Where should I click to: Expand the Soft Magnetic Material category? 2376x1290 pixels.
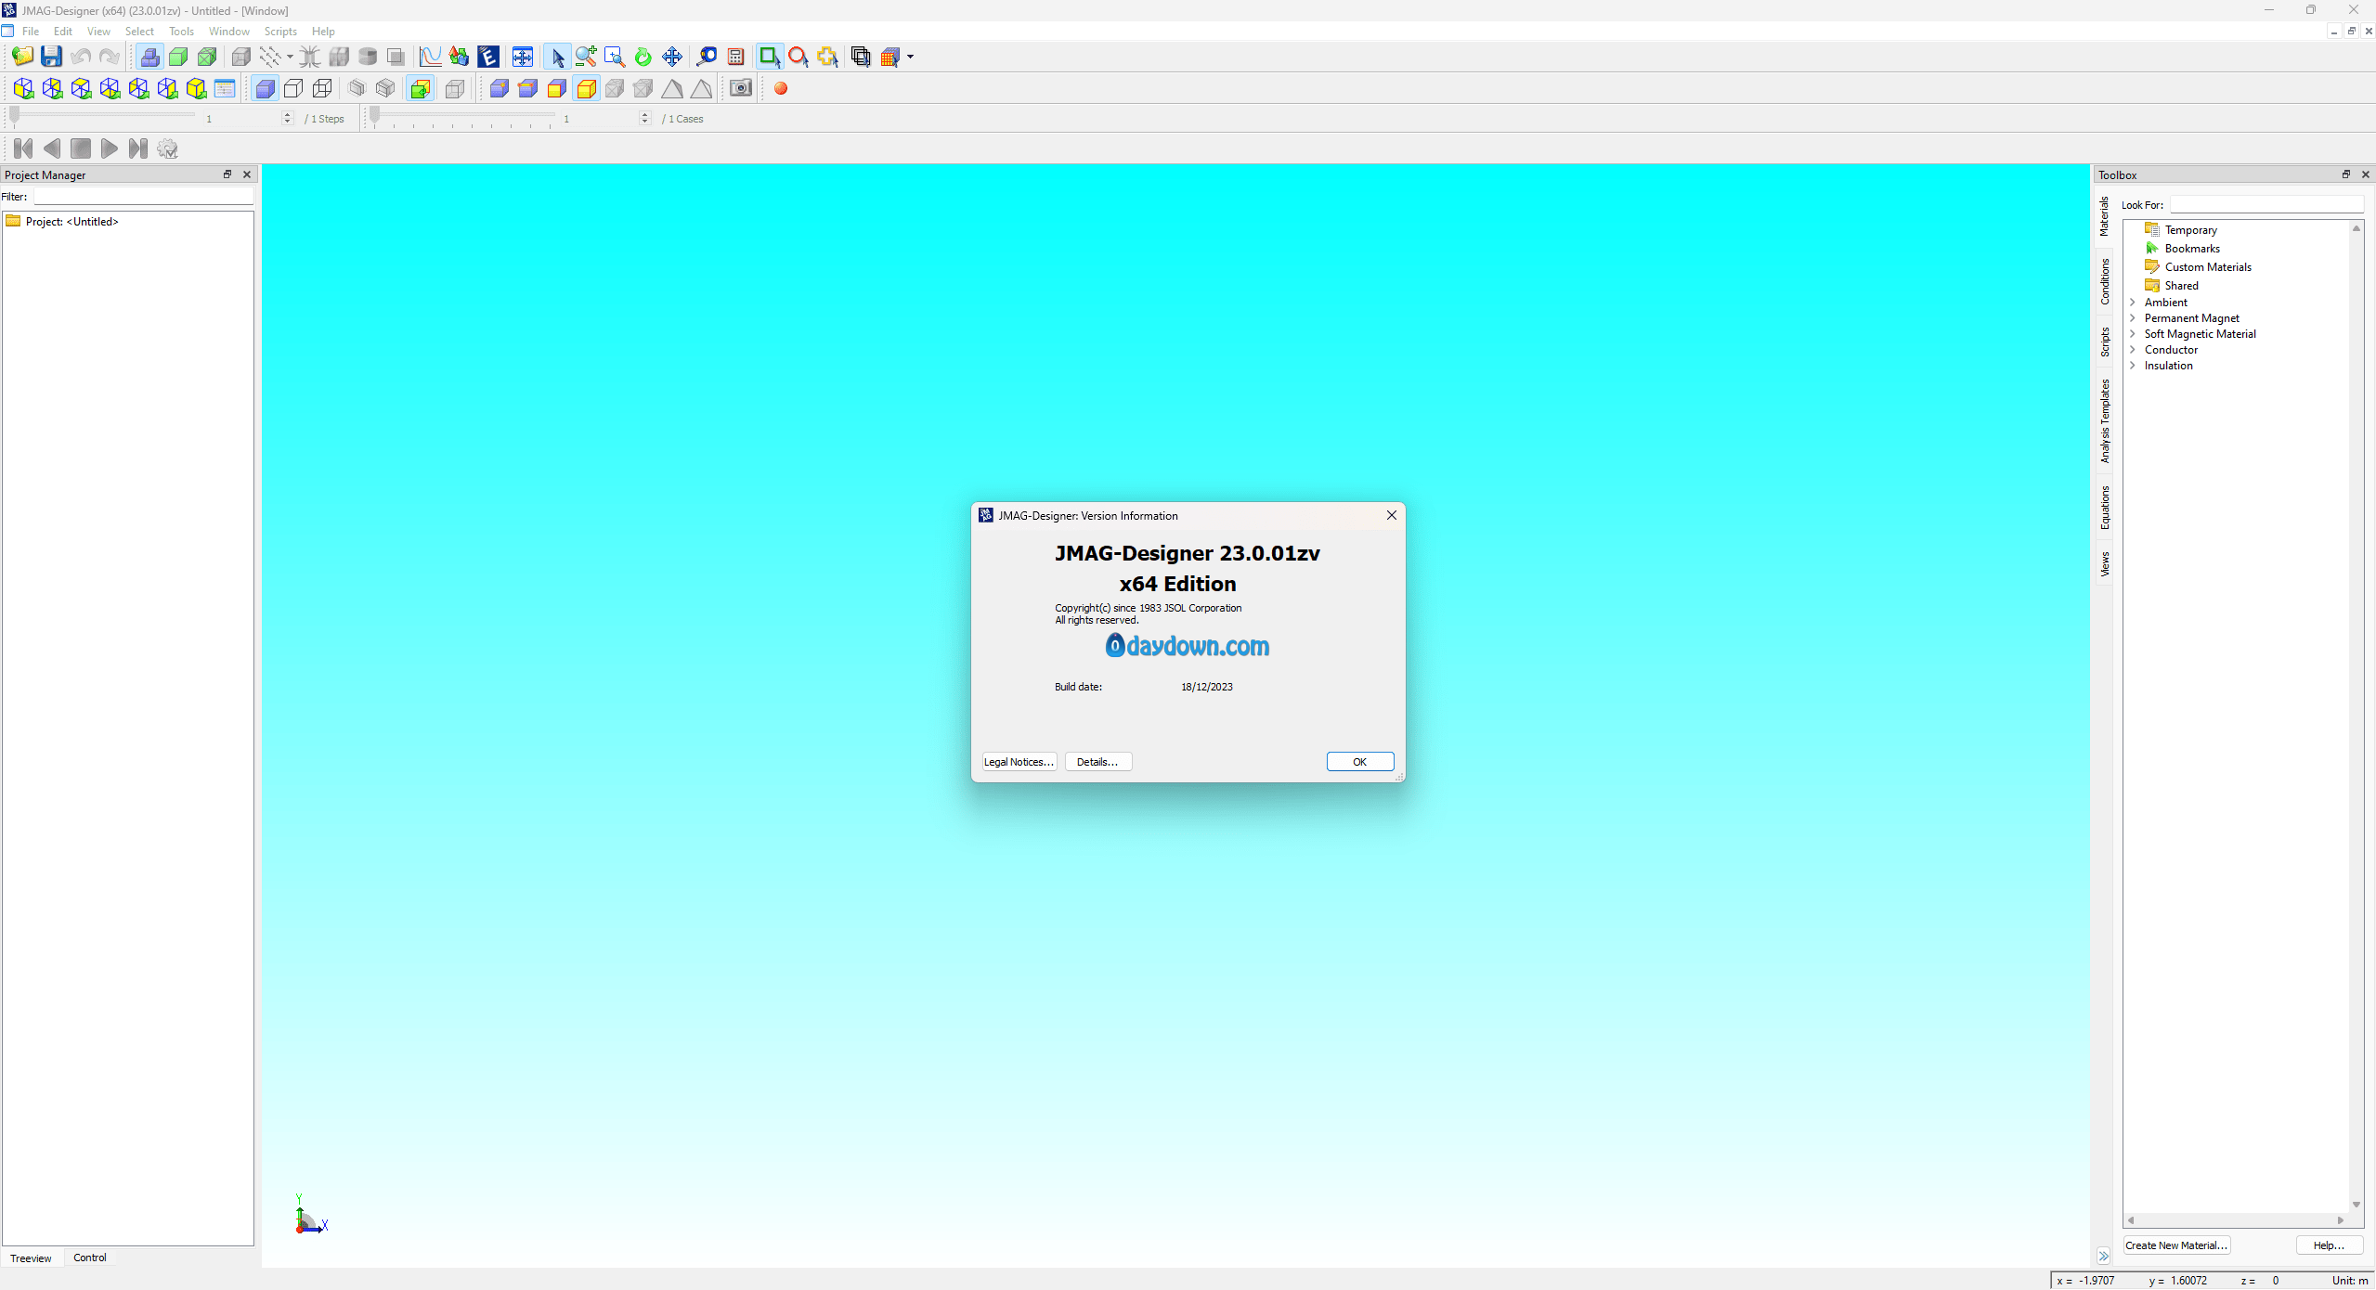pyautogui.click(x=2133, y=334)
